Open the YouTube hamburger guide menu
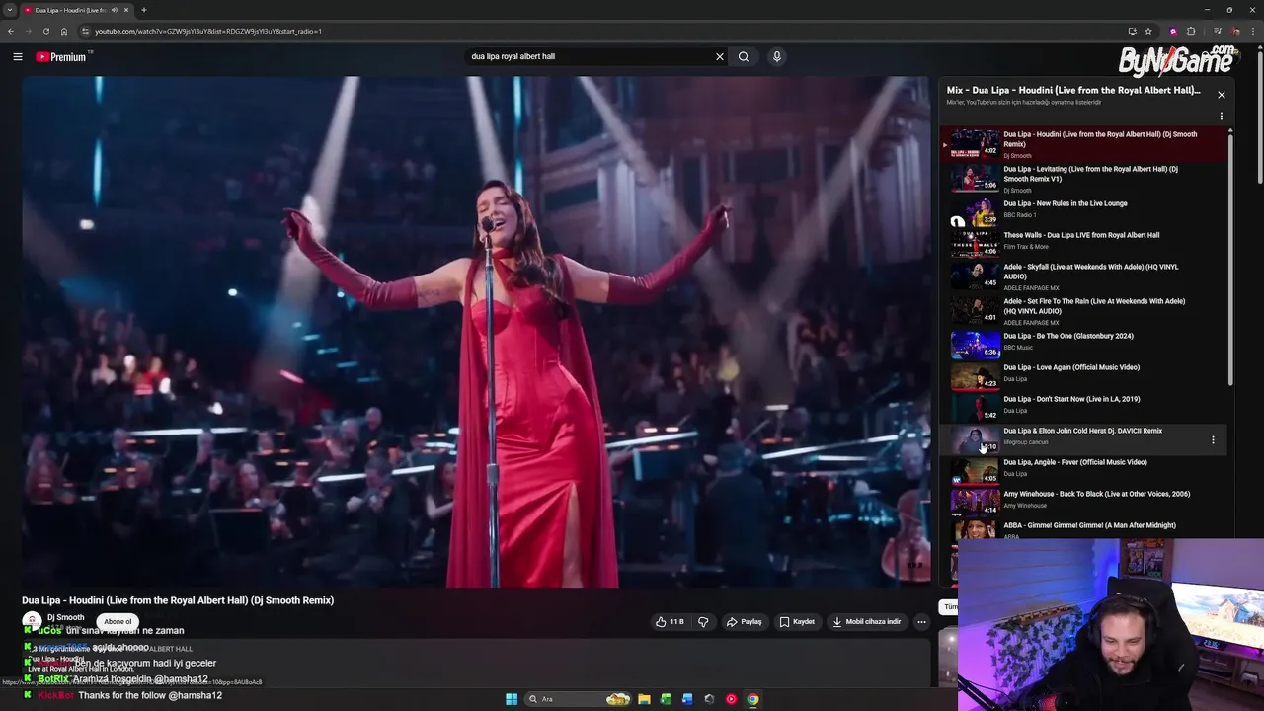Viewport: 1264px width, 711px height. click(18, 56)
